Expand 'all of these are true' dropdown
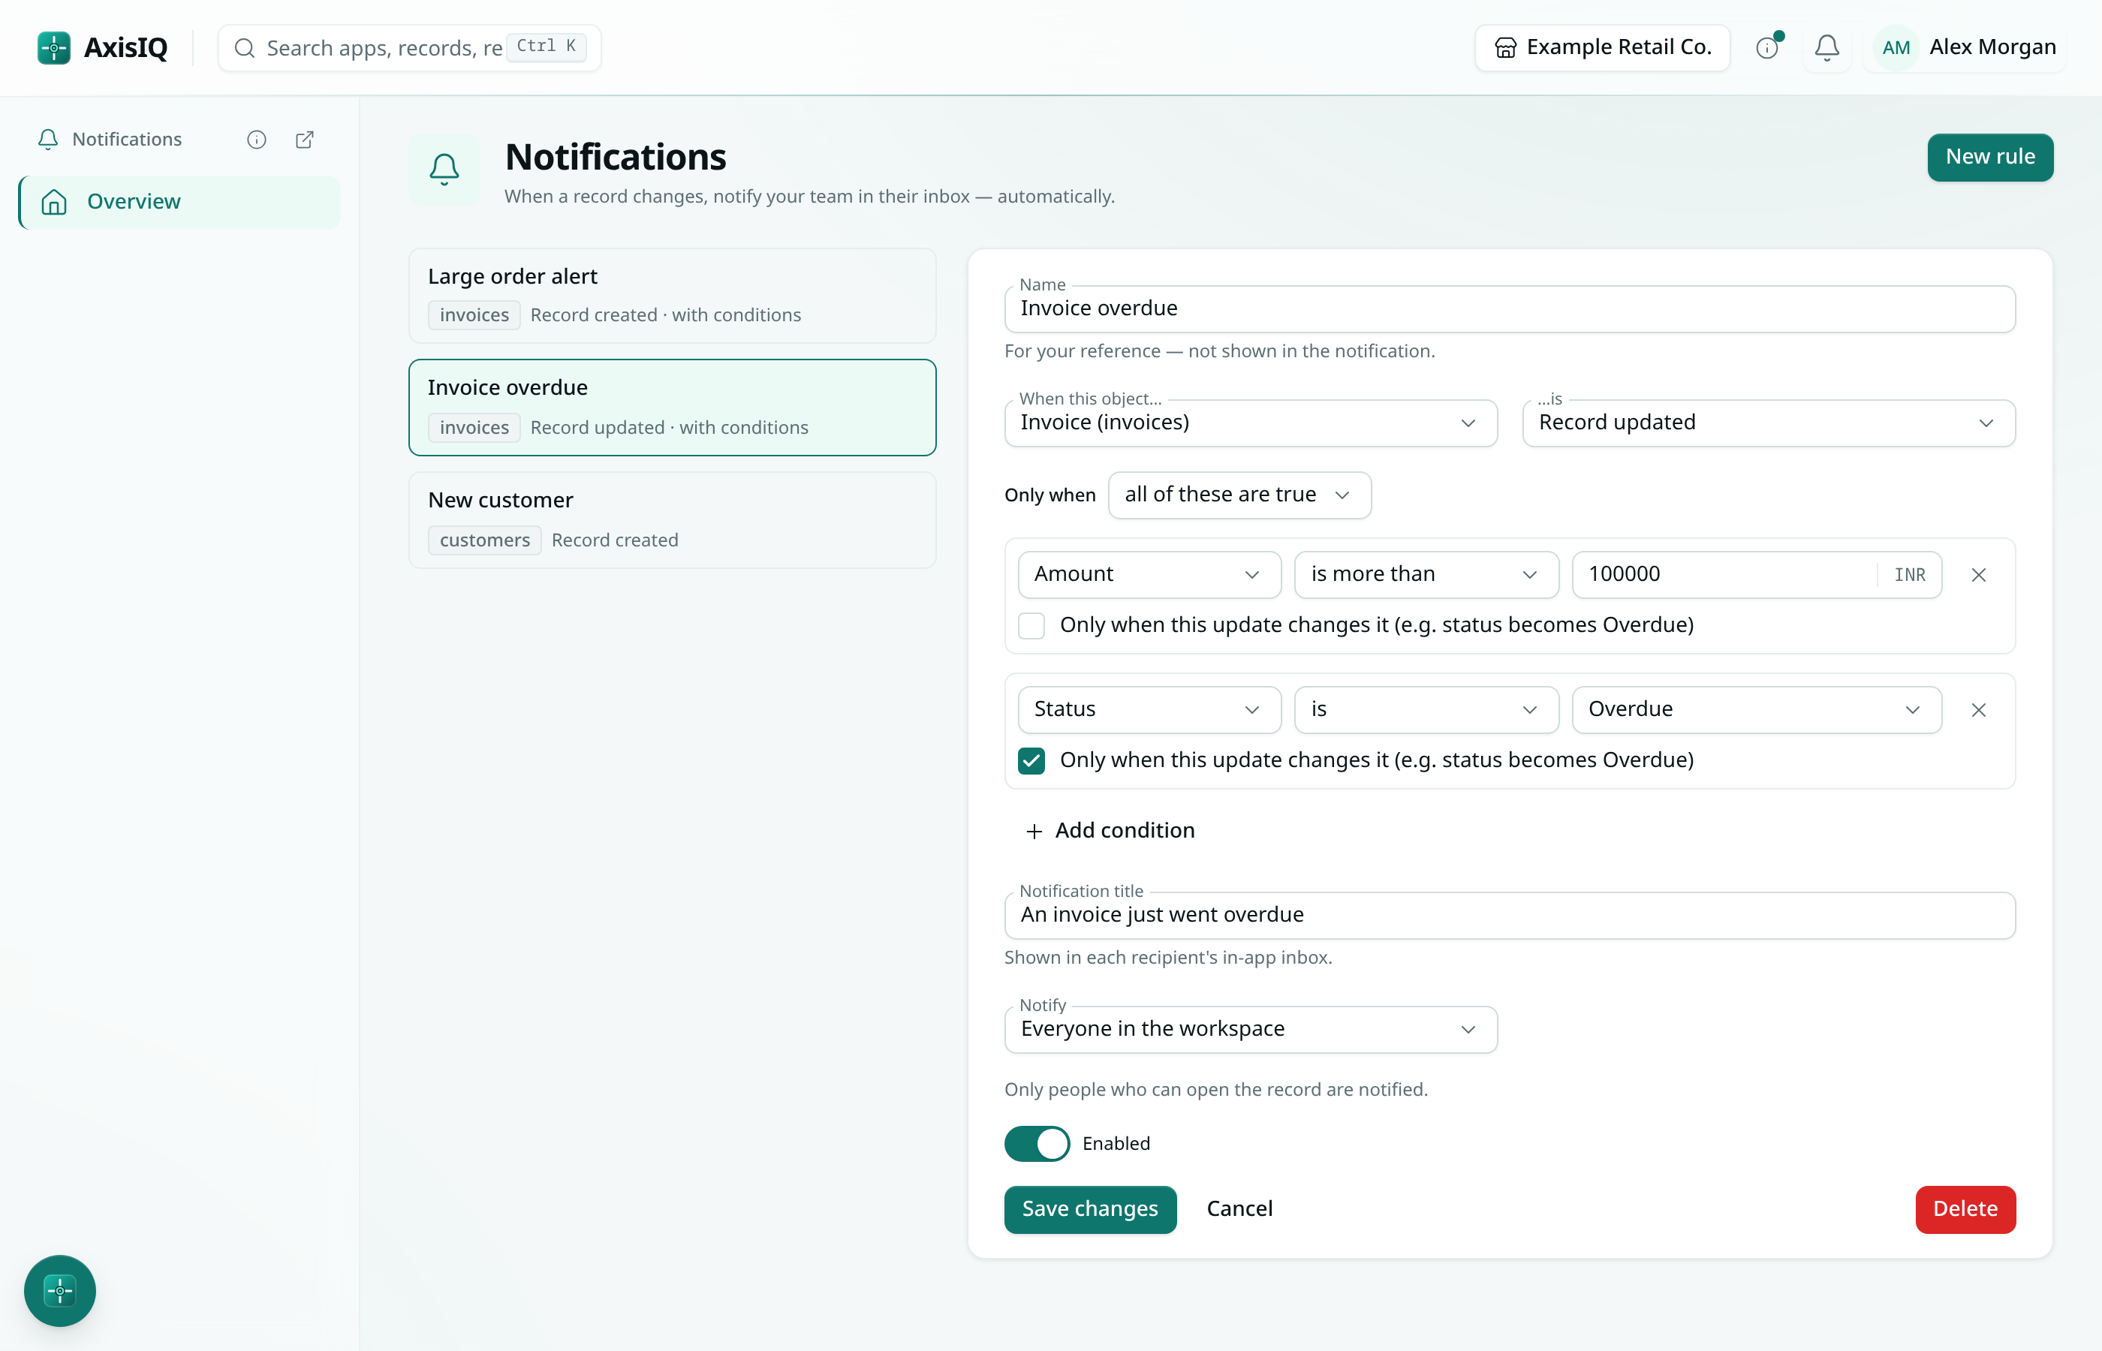The image size is (2102, 1351). (1239, 495)
